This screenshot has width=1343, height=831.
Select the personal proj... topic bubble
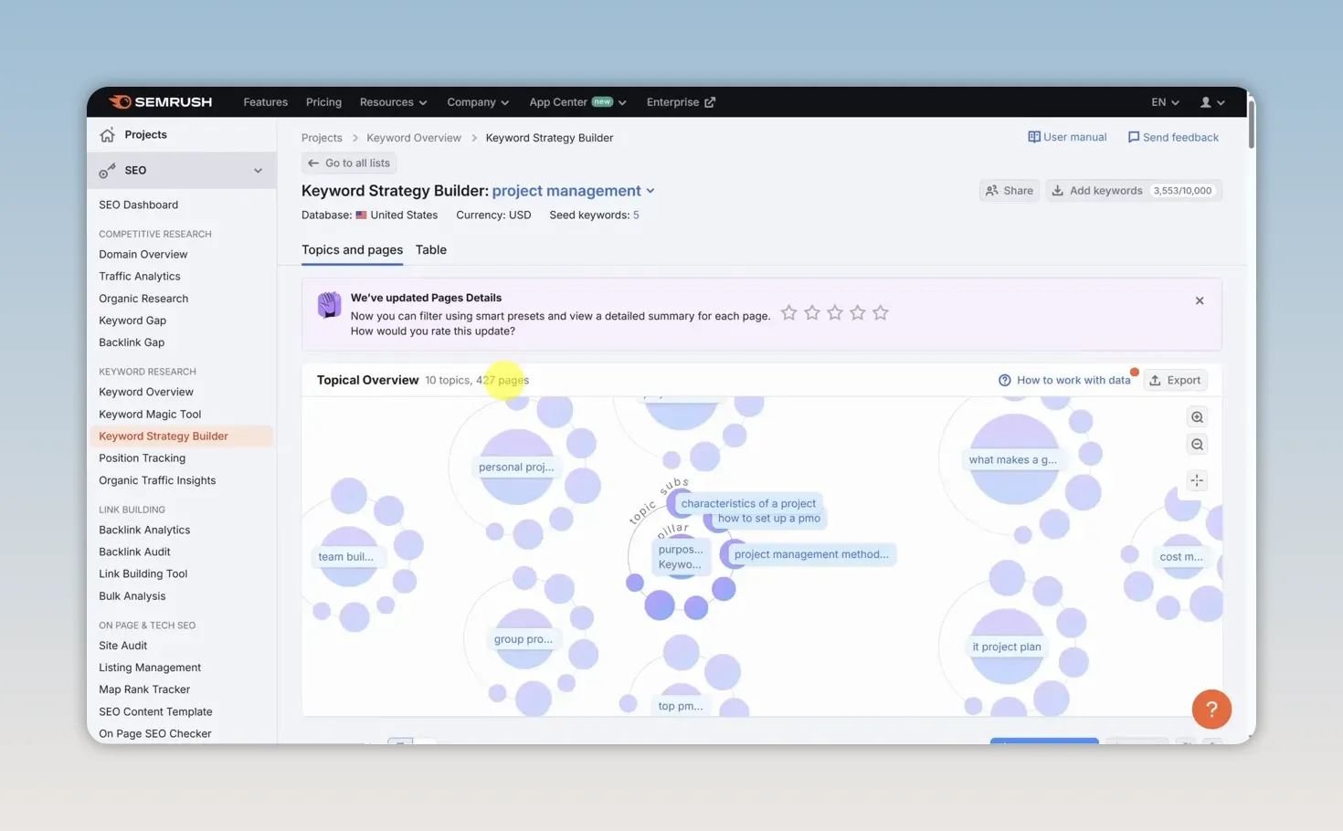click(516, 467)
